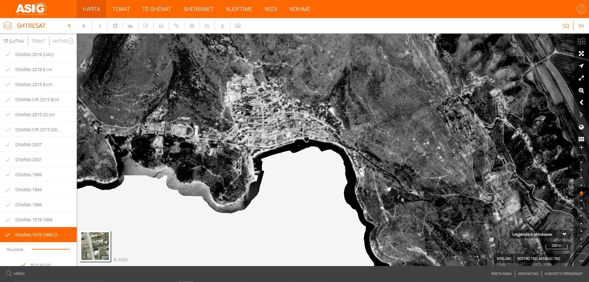Screen dimensions: 589x282
Task: Select the info identify tool
Action: (100, 26)
